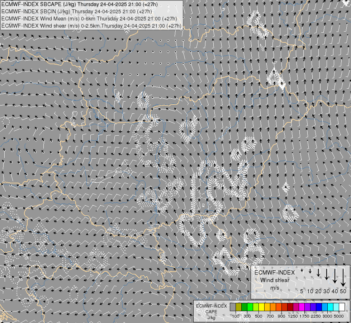351x323 pixels.
Task: Click the 30 m/s wind shear arrow
Action: coord(327,274)
